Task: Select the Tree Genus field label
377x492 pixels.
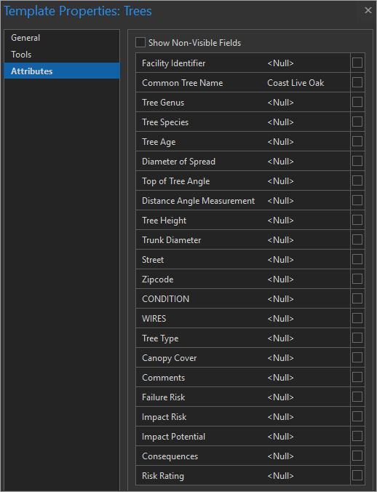Action: pos(163,103)
